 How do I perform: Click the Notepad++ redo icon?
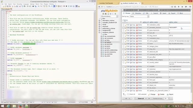pos(30,6)
